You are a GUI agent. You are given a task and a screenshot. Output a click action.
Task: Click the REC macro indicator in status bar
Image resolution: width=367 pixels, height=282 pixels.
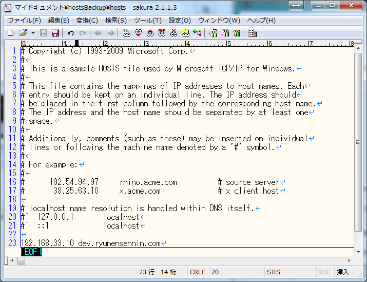[x=324, y=272]
